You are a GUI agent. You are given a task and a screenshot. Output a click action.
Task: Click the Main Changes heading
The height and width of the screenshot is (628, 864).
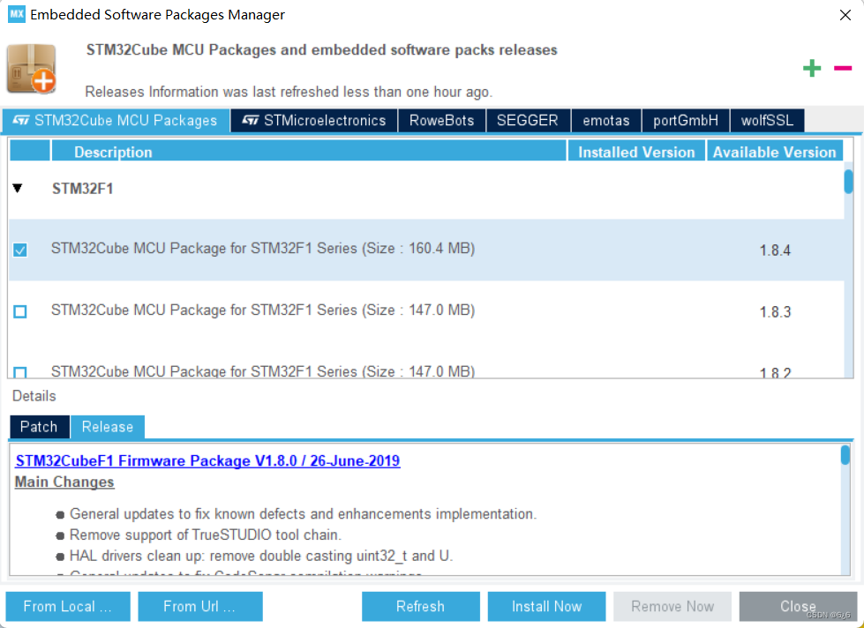[x=64, y=482]
